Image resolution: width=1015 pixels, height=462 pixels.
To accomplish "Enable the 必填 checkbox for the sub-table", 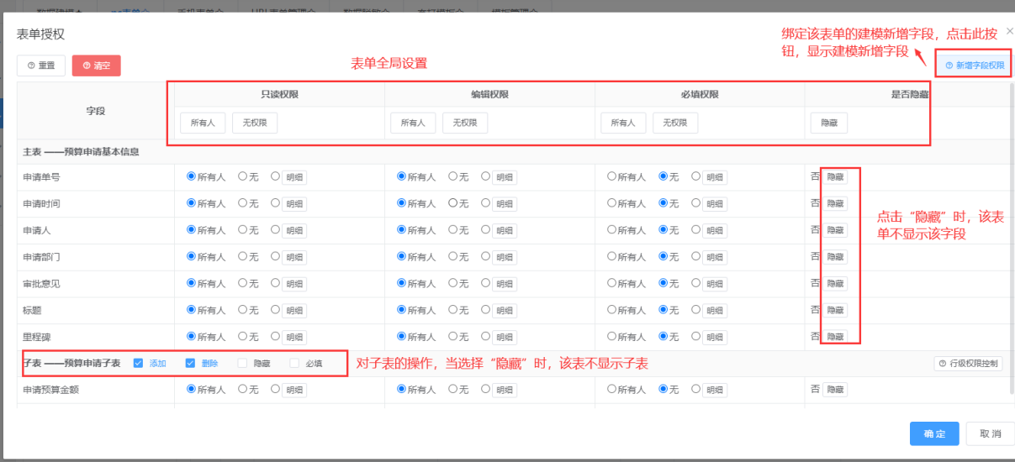I will coord(295,364).
